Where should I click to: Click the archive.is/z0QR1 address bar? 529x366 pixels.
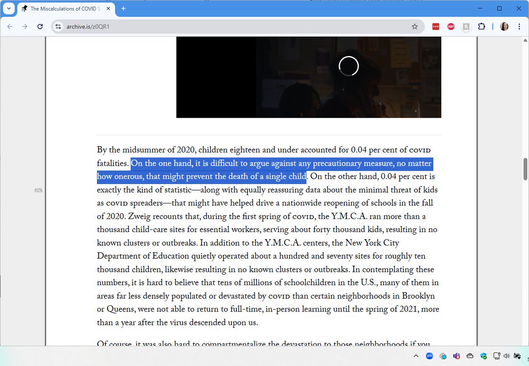(x=238, y=26)
